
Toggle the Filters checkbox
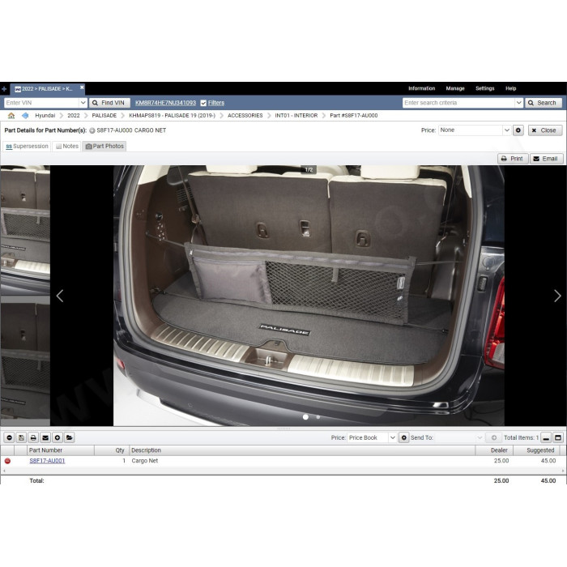click(x=203, y=103)
